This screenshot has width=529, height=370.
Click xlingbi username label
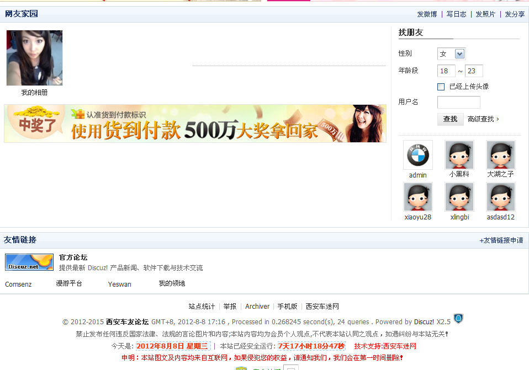click(x=459, y=217)
